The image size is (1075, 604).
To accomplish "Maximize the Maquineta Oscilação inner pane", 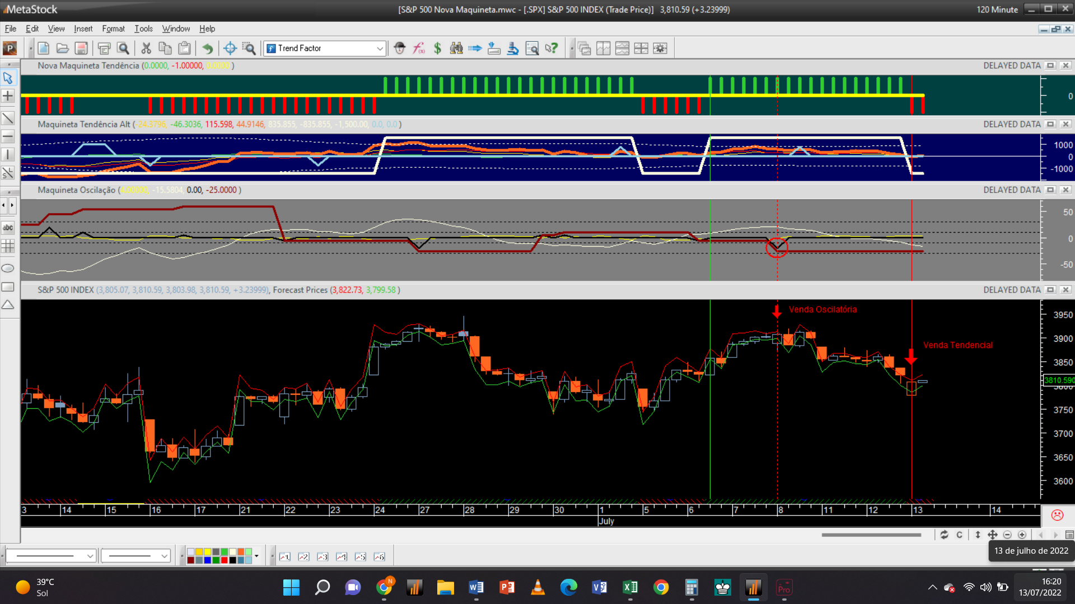I will 1050,190.
